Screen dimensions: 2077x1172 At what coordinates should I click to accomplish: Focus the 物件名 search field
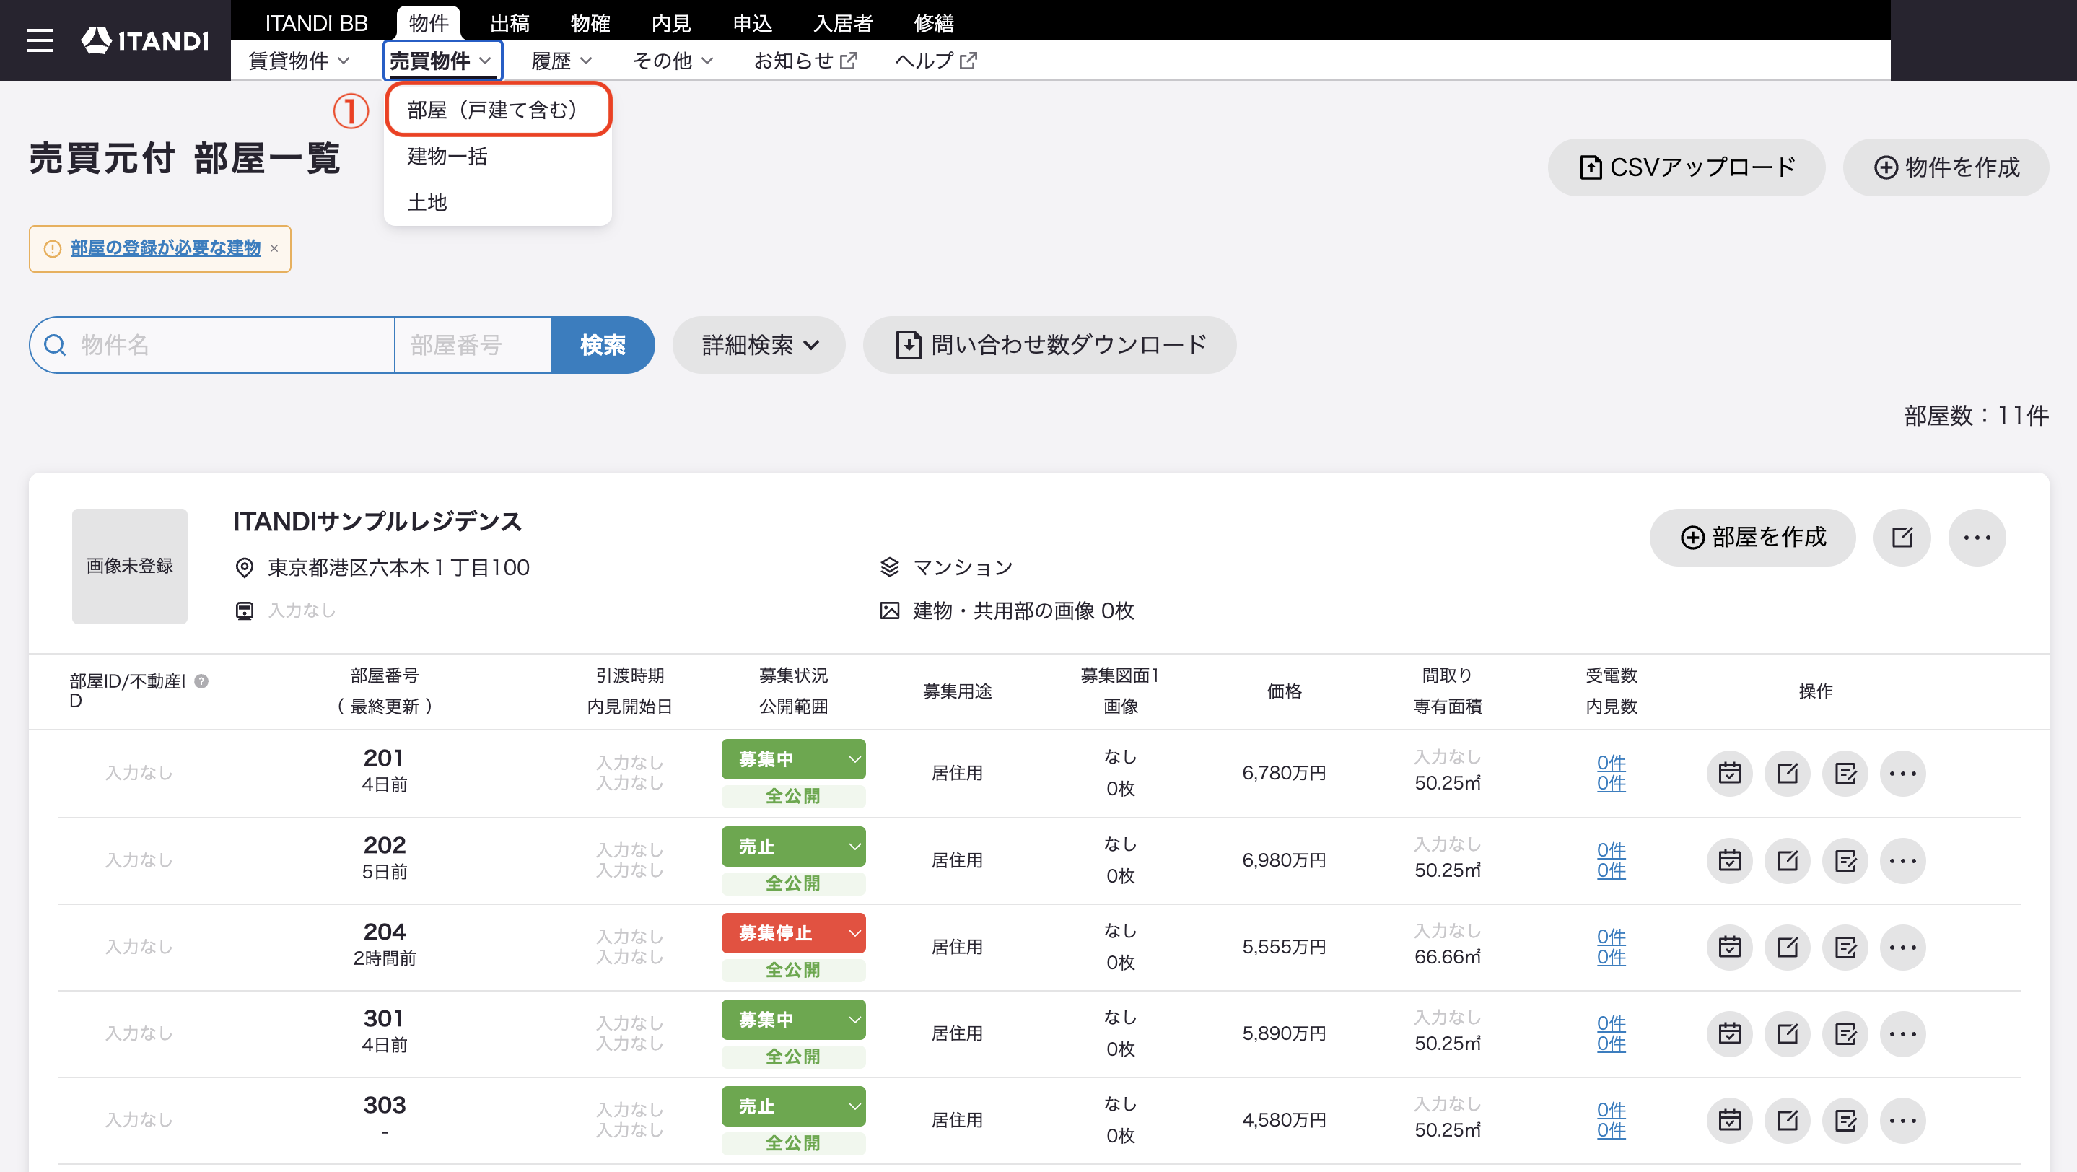tap(212, 345)
